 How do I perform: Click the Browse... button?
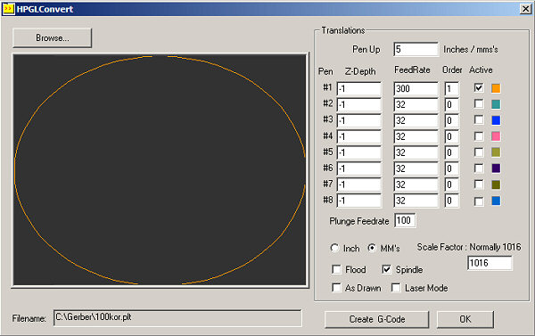(x=53, y=37)
